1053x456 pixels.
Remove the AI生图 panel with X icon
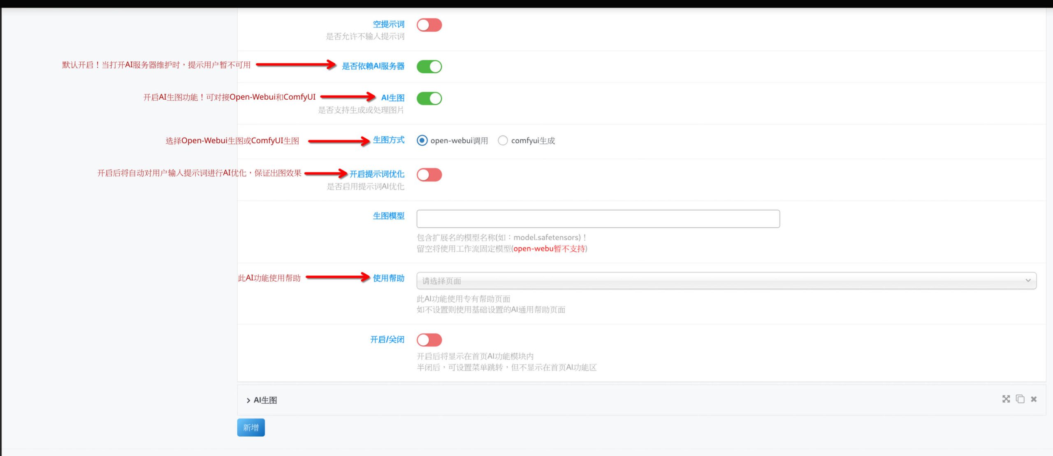pos(1034,399)
